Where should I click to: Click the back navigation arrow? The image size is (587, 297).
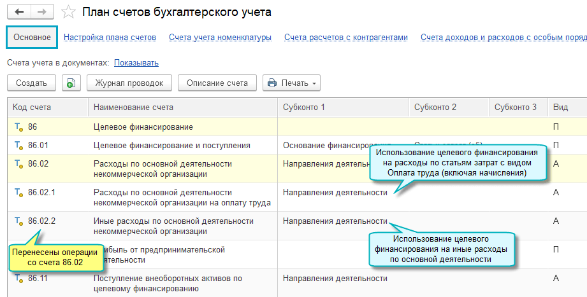click(19, 12)
